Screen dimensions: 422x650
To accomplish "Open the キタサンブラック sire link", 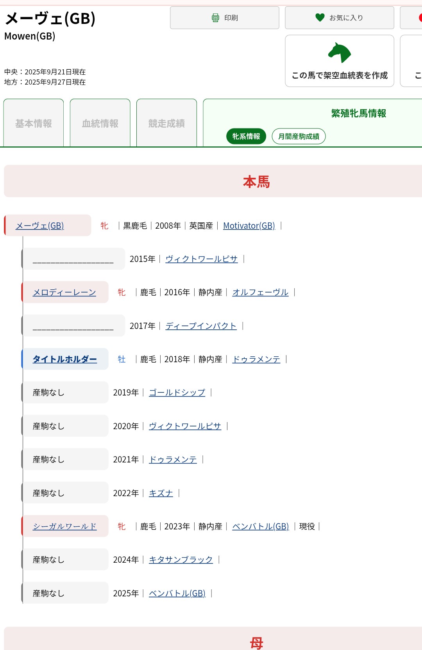I will tap(181, 560).
